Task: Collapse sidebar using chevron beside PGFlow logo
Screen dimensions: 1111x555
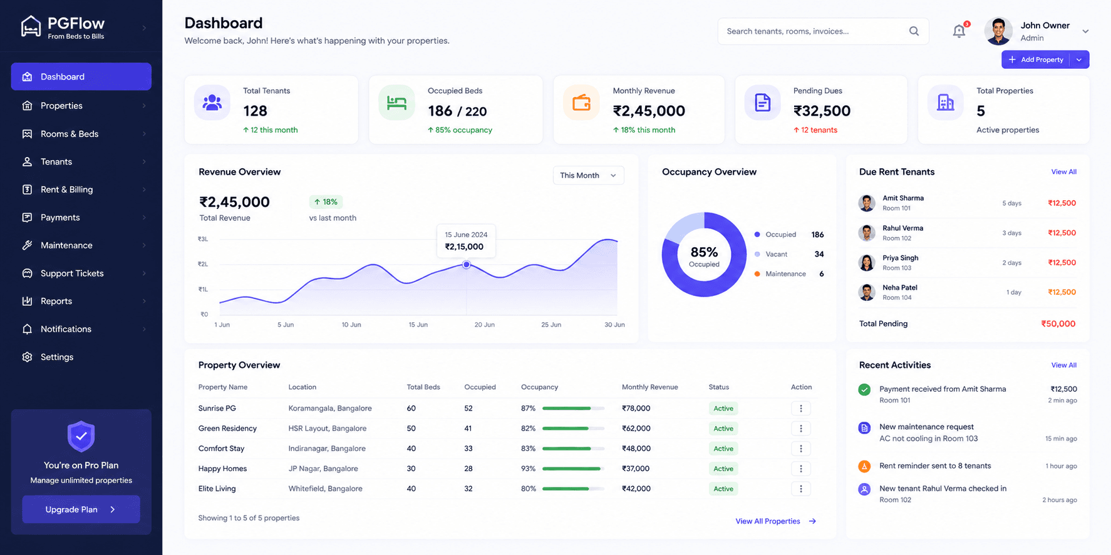Action: [144, 28]
